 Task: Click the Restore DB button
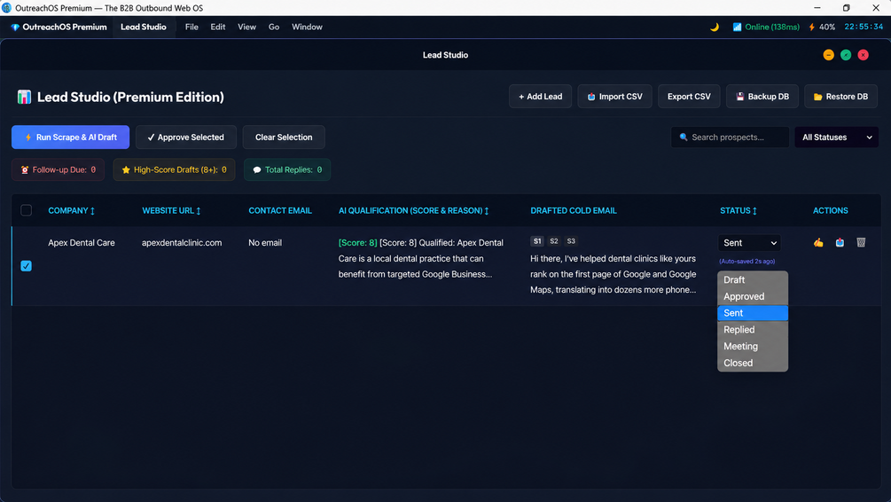pyautogui.click(x=841, y=97)
